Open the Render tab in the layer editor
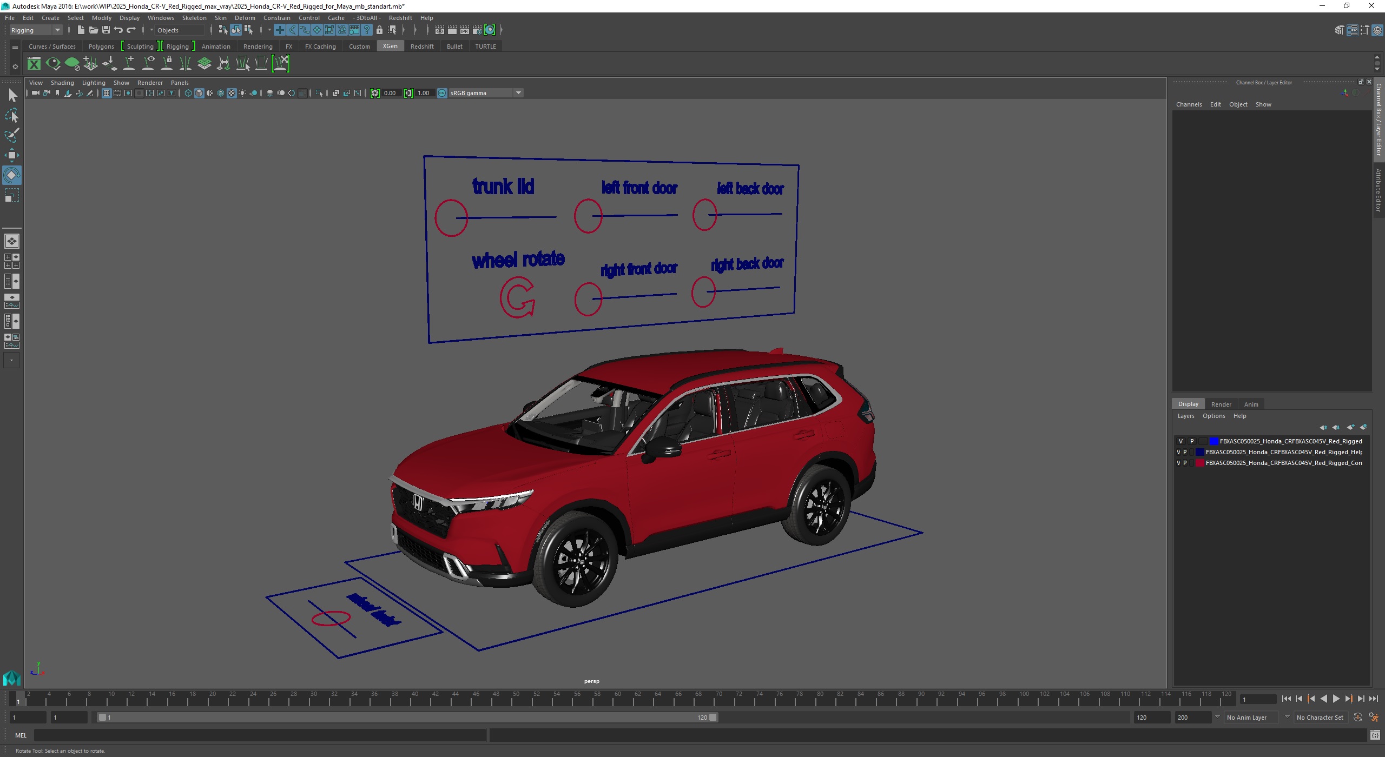The height and width of the screenshot is (757, 1385). (1221, 404)
